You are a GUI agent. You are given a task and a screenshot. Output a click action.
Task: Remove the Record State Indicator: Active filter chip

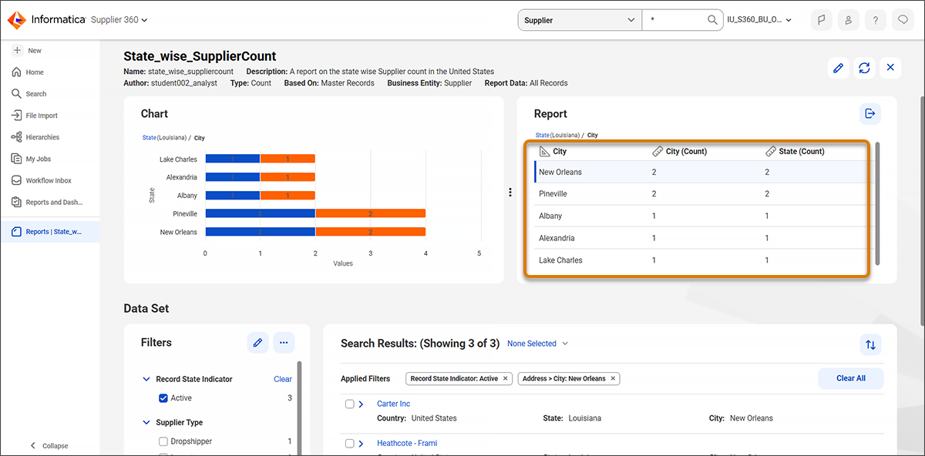[506, 378]
